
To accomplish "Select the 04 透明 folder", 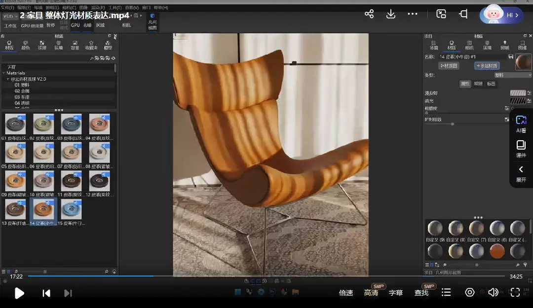I will 22,103.
